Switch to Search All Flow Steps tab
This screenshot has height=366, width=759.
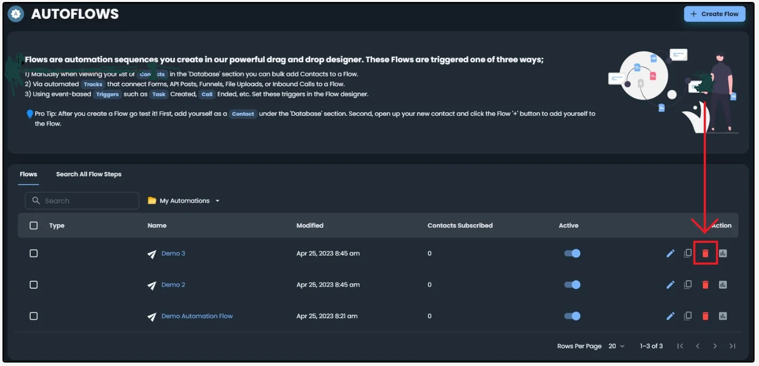click(89, 174)
